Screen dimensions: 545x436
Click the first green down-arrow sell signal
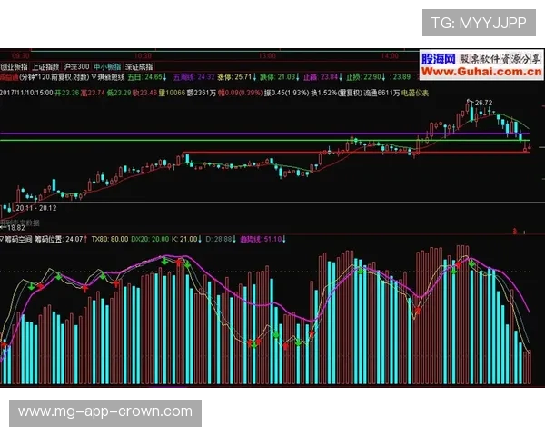[33, 285]
